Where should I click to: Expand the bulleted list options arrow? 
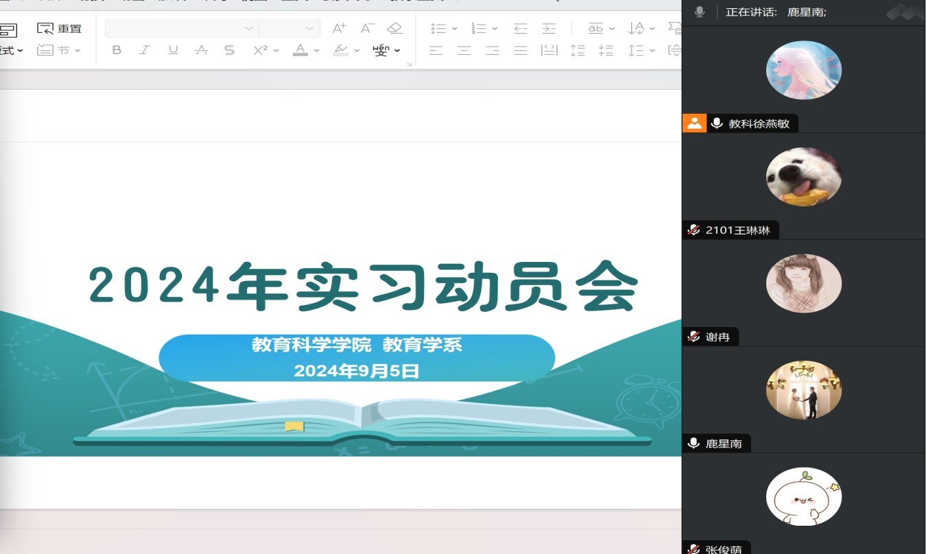tap(455, 29)
